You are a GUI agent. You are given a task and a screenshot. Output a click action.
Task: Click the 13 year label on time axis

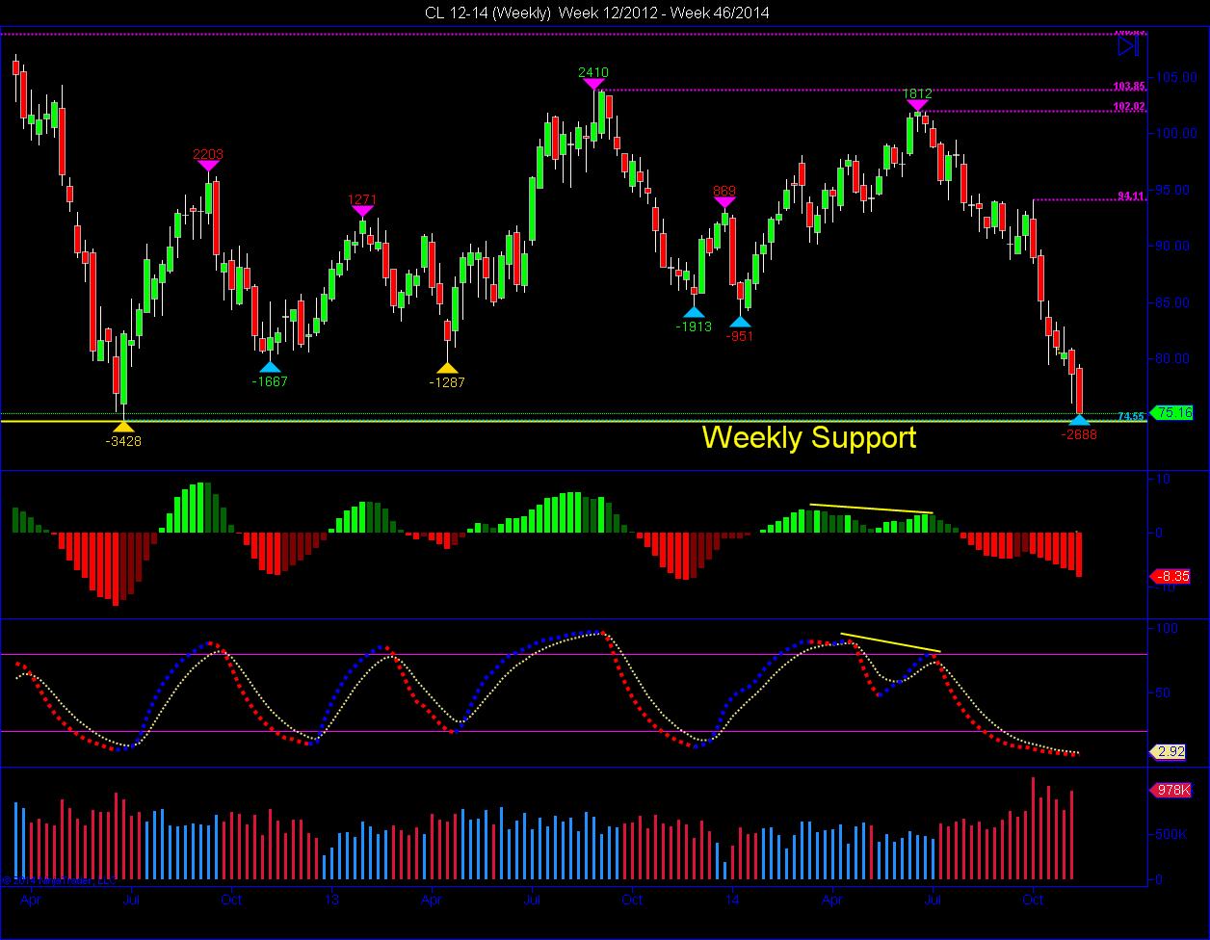[331, 900]
